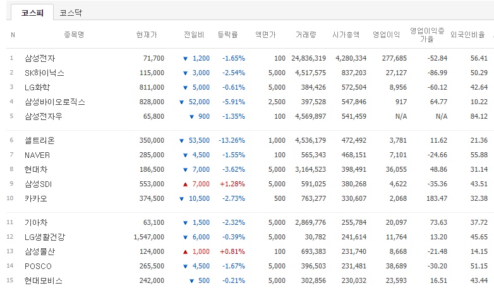The height and width of the screenshot is (288, 494).
Task: Click the 현재가 column header
Action: (147, 35)
